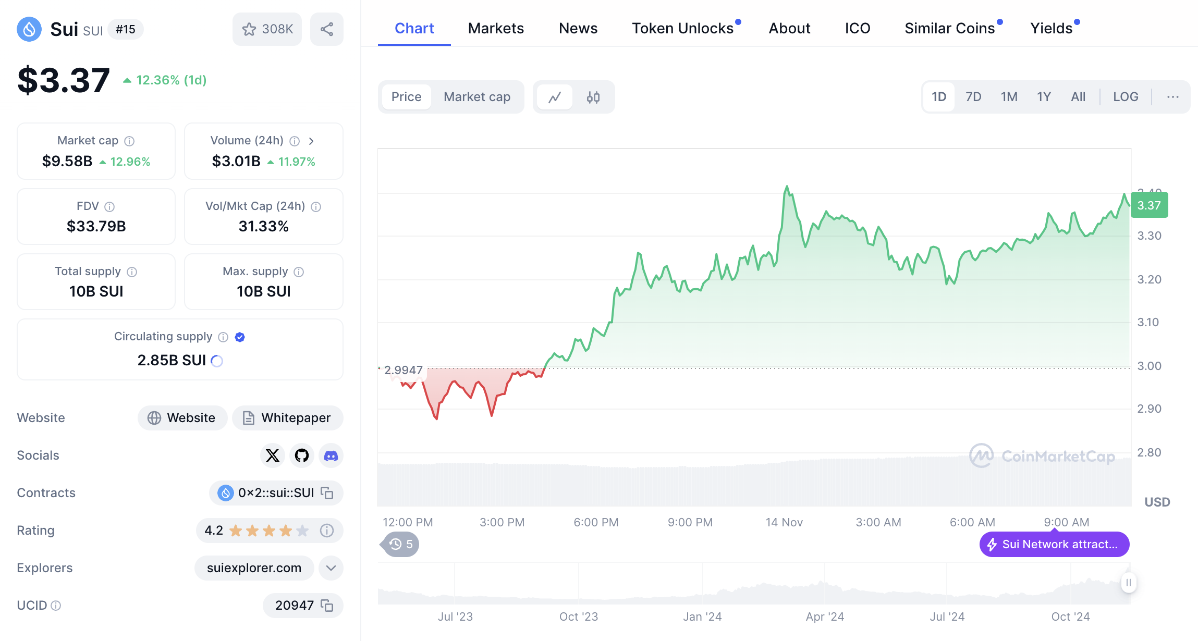Image resolution: width=1198 pixels, height=641 pixels.
Task: Click the verified circulating supply badge
Action: click(240, 337)
